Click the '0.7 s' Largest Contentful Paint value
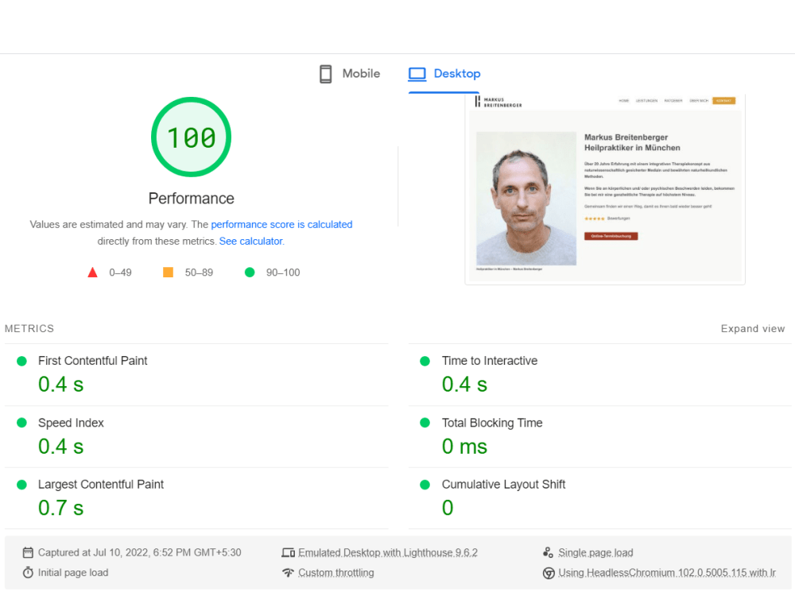 (x=61, y=508)
